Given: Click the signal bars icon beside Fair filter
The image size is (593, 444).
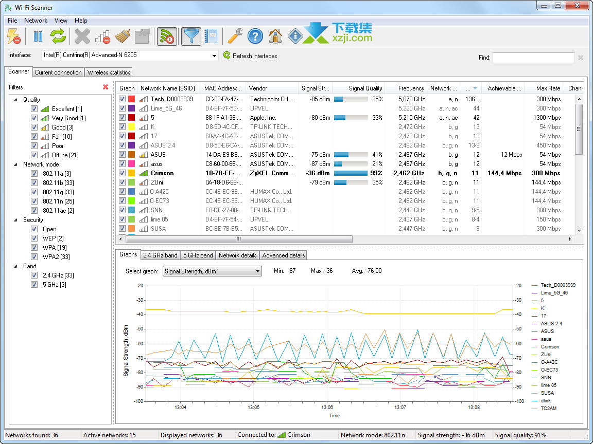Looking at the screenshot, I should click(45, 137).
